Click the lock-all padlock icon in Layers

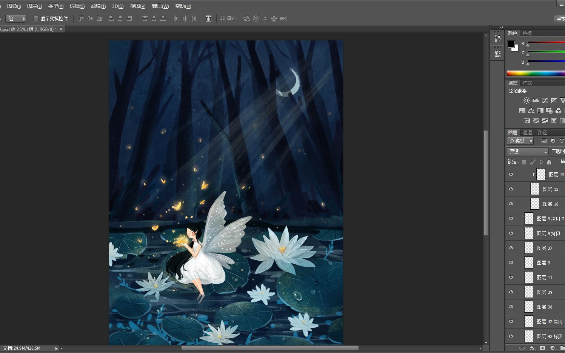[549, 162]
